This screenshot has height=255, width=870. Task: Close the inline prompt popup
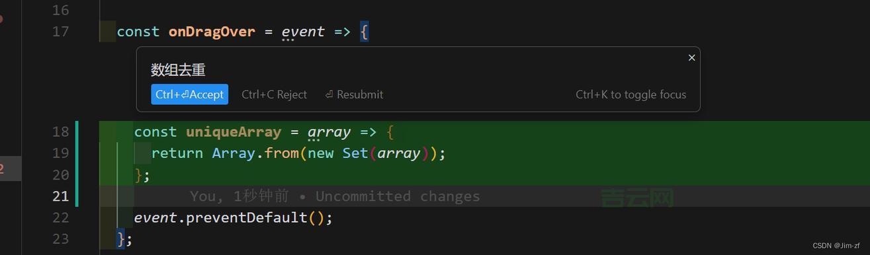(x=691, y=57)
